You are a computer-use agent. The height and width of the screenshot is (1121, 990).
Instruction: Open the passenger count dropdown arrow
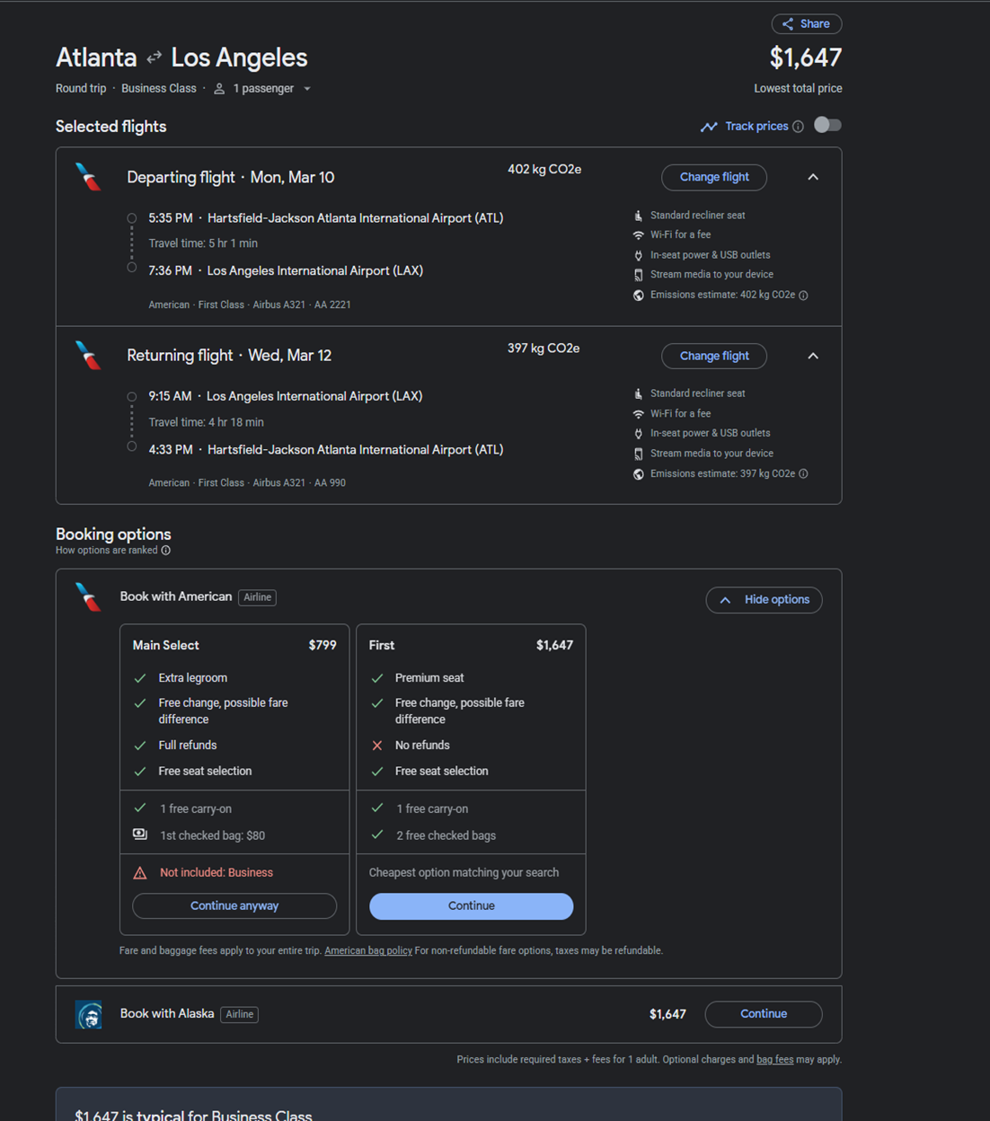coord(307,89)
